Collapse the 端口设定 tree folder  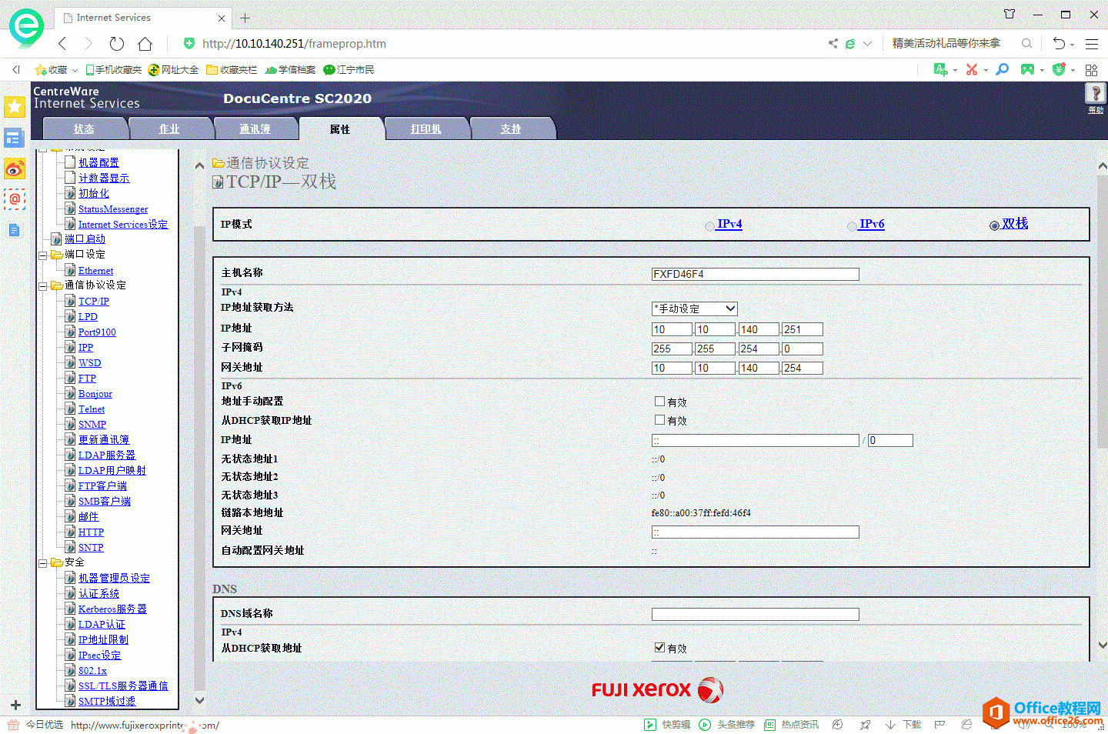[x=43, y=255]
